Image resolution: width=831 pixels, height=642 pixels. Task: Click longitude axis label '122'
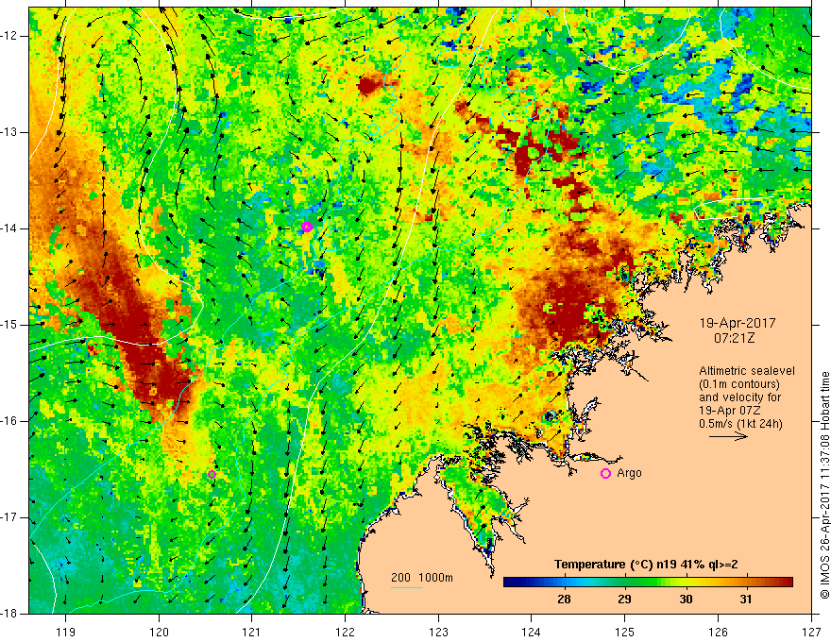tap(345, 632)
